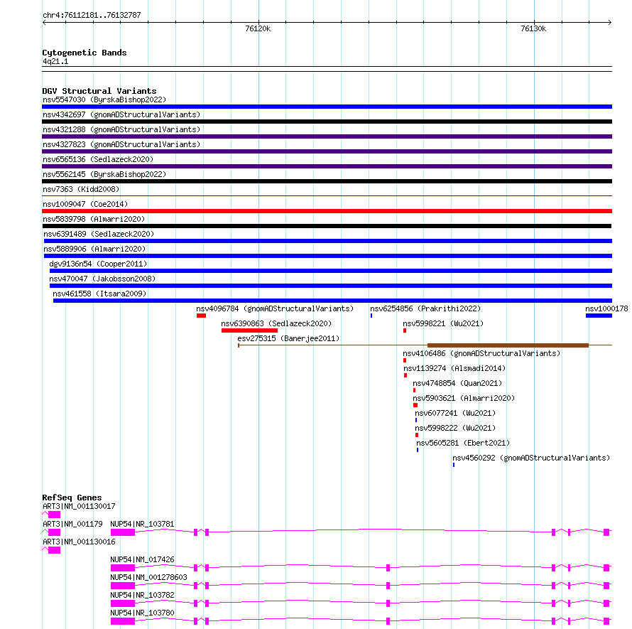Open nsv5903621 (Almarri2020) variant label
The width and height of the screenshot is (632, 629).
point(464,398)
